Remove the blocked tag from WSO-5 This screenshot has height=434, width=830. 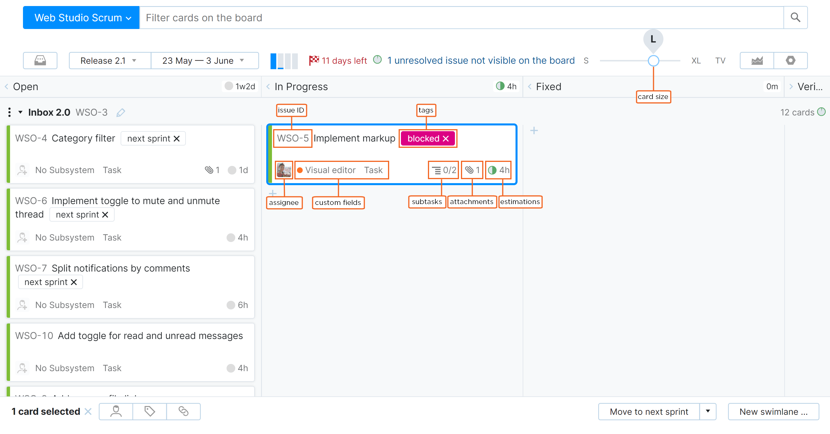pos(446,138)
